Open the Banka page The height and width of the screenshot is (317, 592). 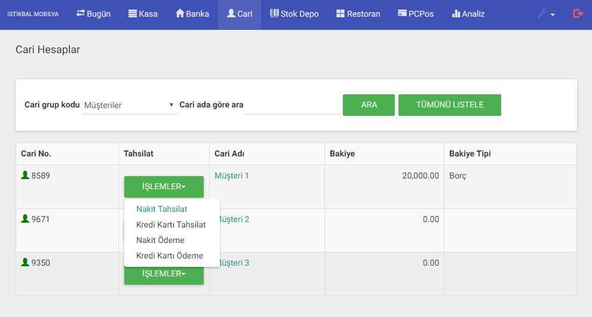coord(192,14)
